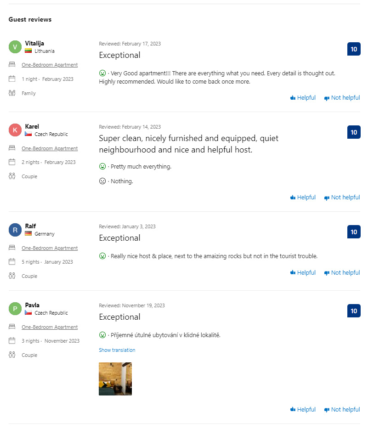This screenshot has width=368, height=429.
Task: Click the score 10 badge on Ralf's review
Action: point(354,232)
